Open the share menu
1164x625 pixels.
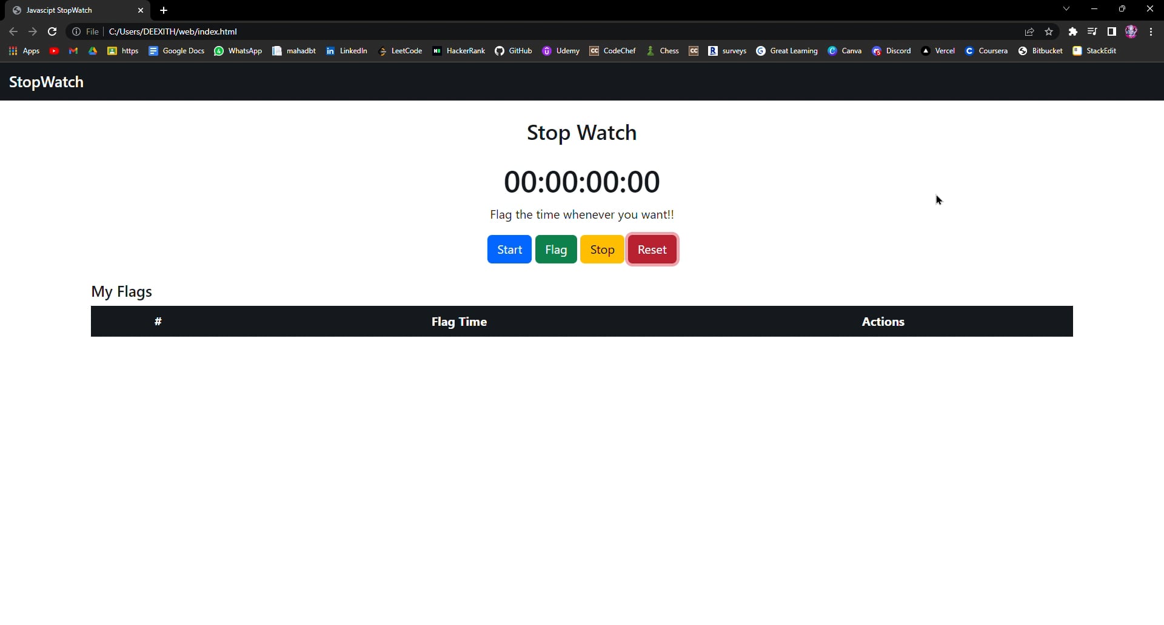coord(1029,31)
